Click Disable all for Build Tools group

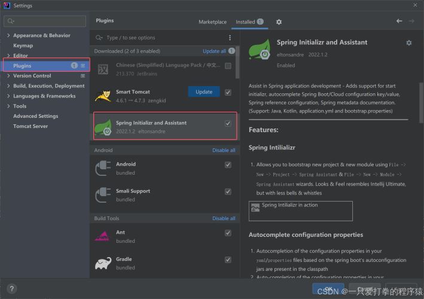224,218
